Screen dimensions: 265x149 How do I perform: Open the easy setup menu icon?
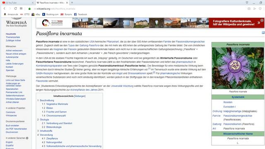click(247, 2)
